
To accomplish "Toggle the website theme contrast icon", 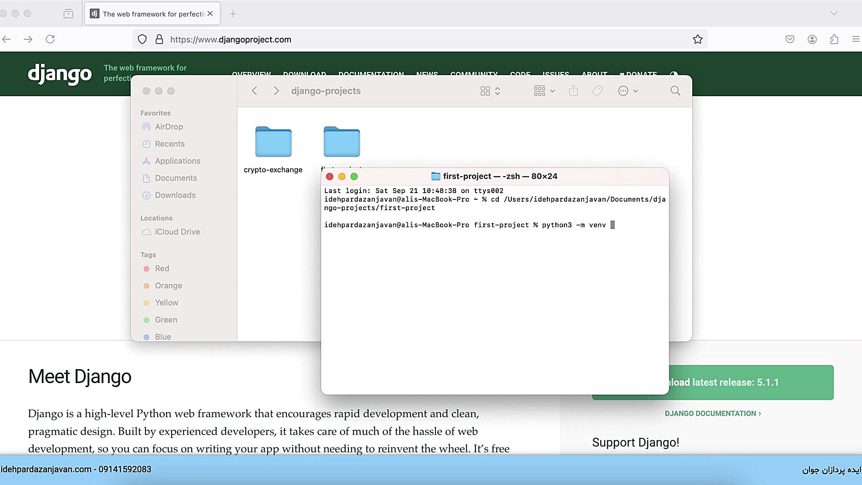I will point(673,74).
